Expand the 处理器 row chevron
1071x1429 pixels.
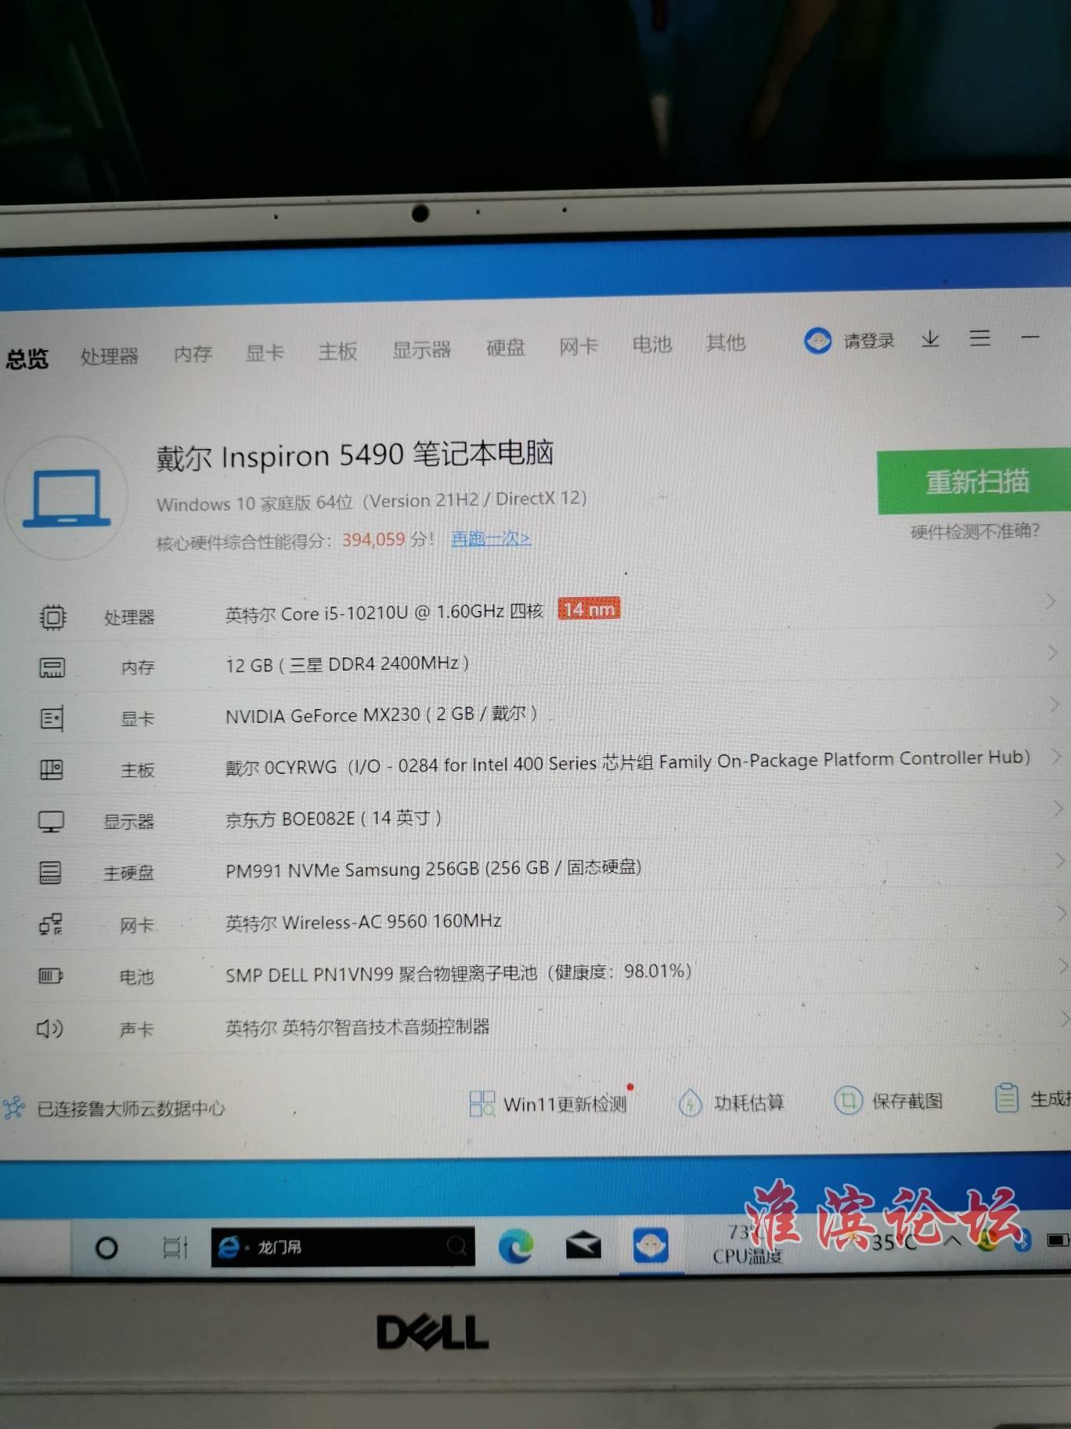pyautogui.click(x=1051, y=602)
